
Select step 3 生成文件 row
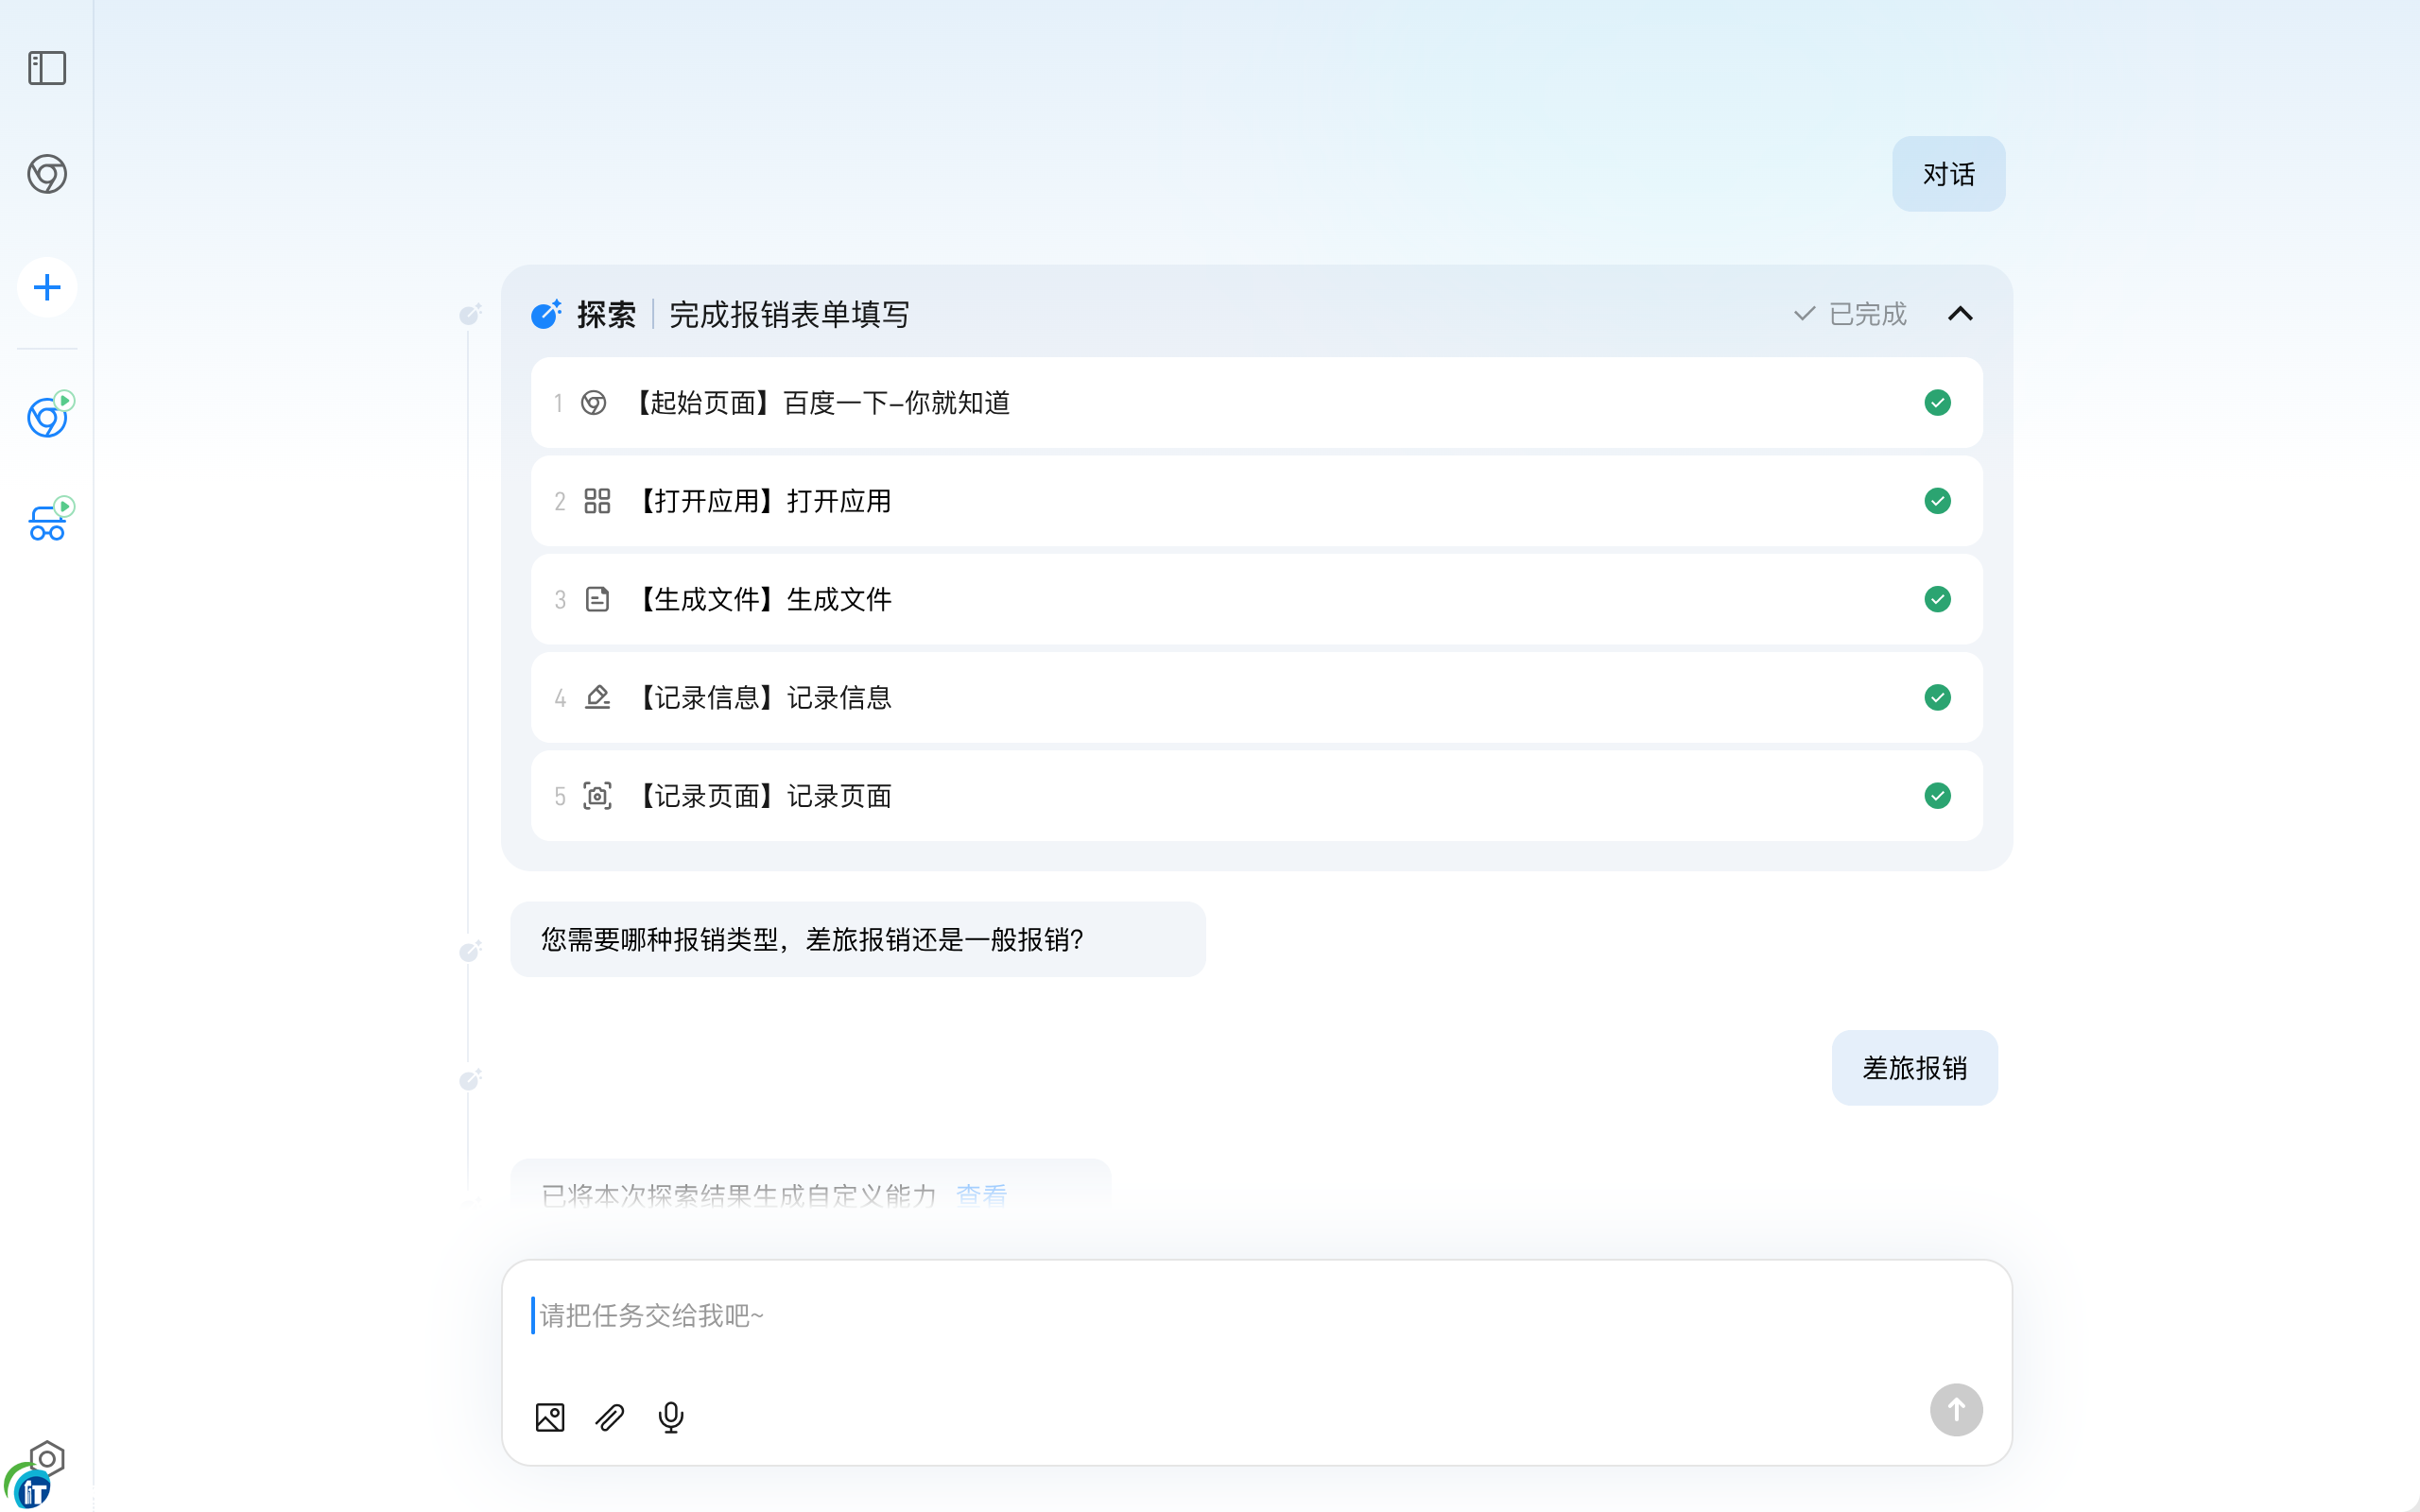click(1255, 599)
